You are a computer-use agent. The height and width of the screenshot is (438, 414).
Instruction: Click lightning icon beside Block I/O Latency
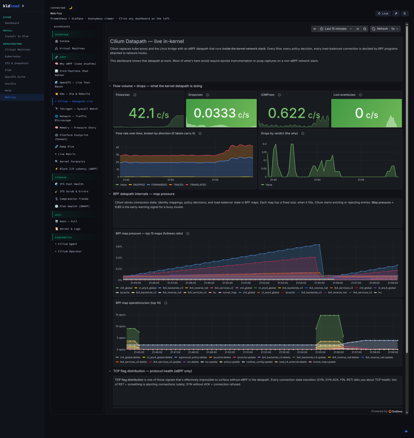(56, 169)
